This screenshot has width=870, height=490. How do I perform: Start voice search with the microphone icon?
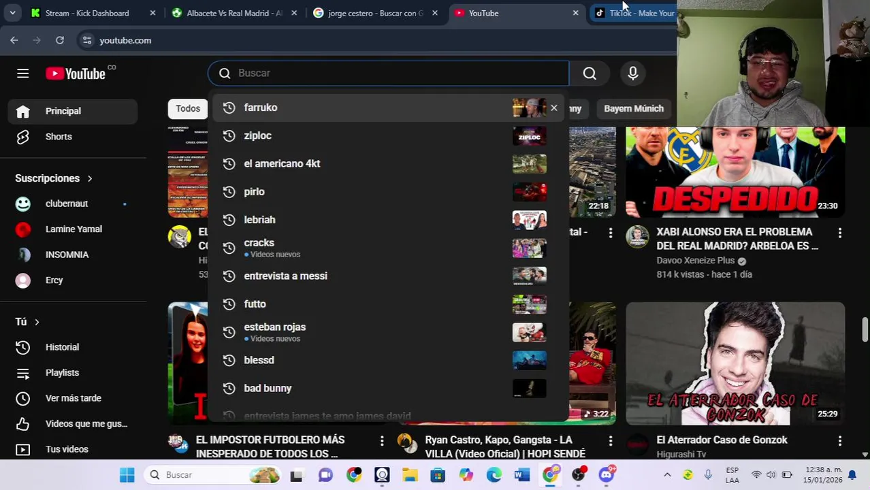[x=633, y=73]
